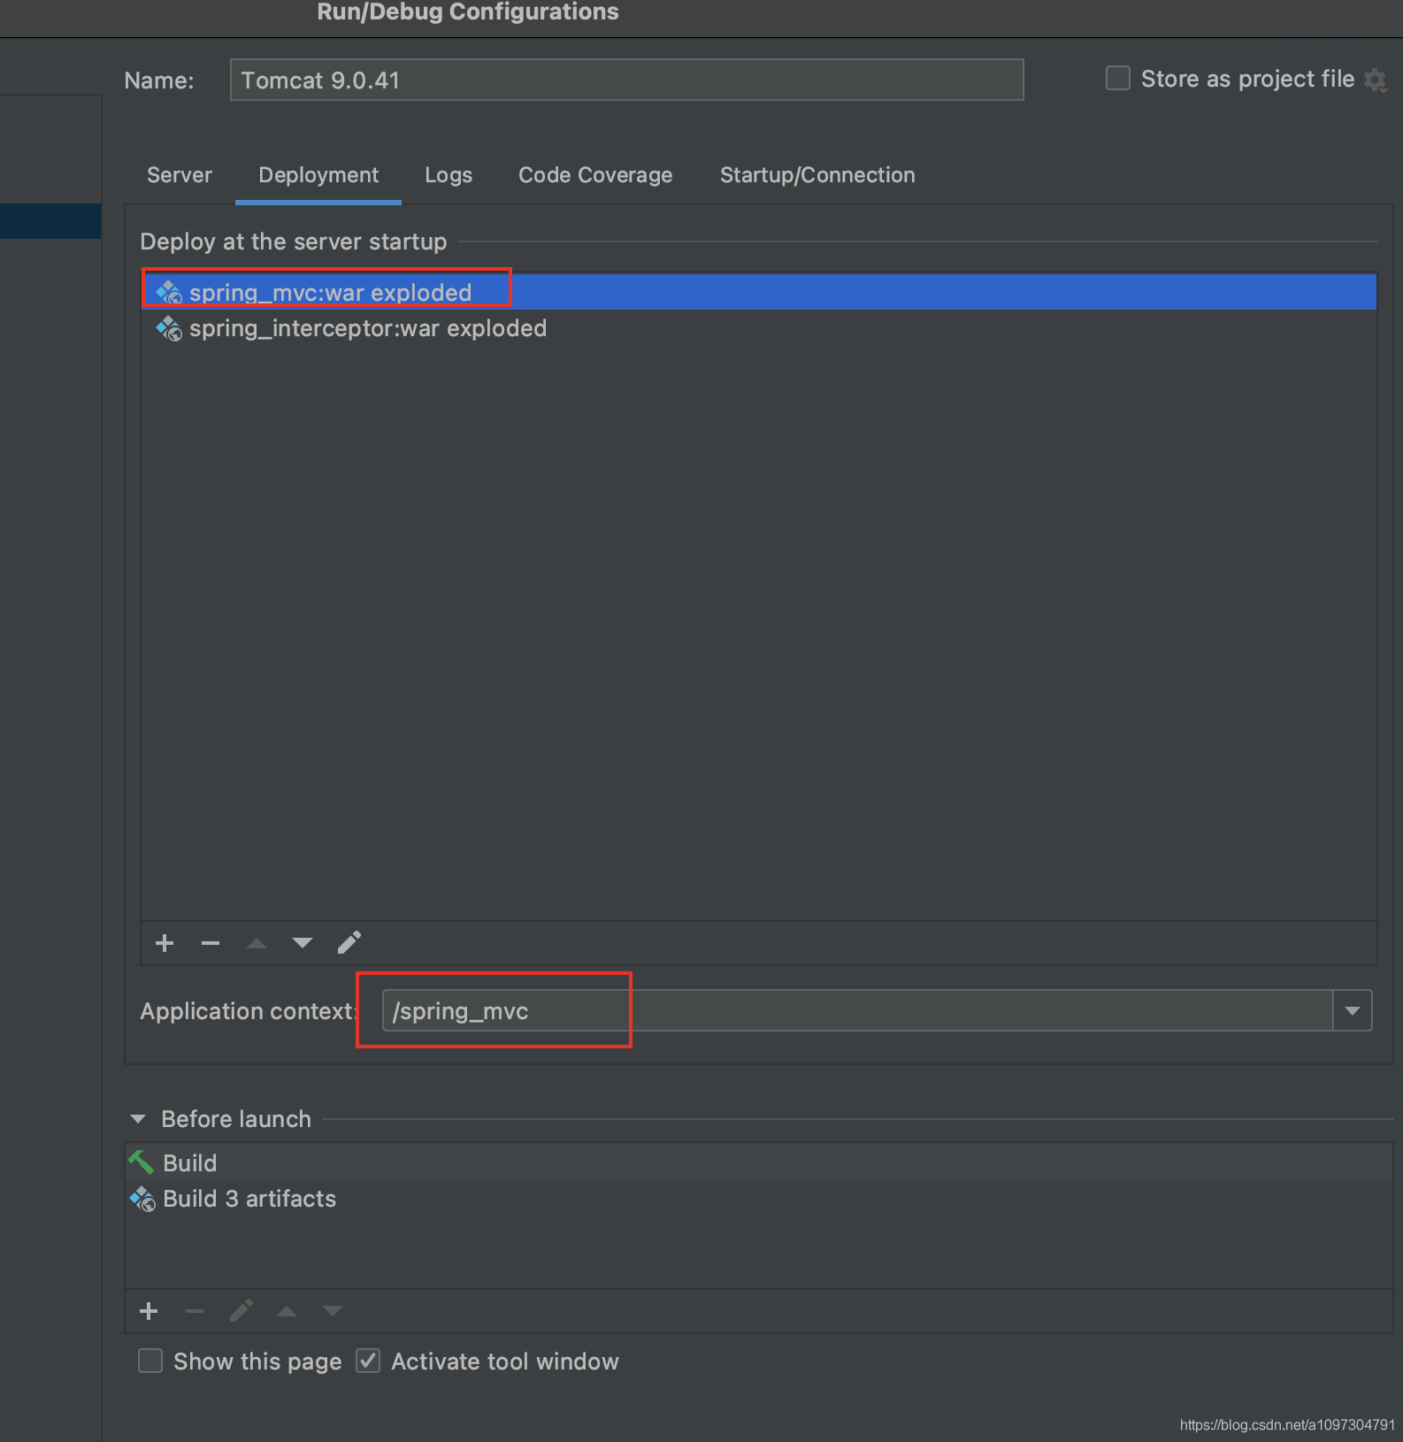
Task: Go to Code Coverage tab
Action: (x=595, y=175)
